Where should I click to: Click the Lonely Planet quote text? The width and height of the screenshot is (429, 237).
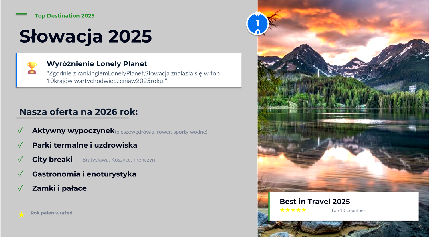click(133, 77)
